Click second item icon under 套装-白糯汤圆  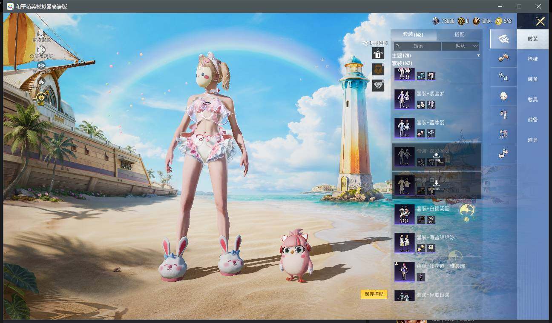[431, 220]
